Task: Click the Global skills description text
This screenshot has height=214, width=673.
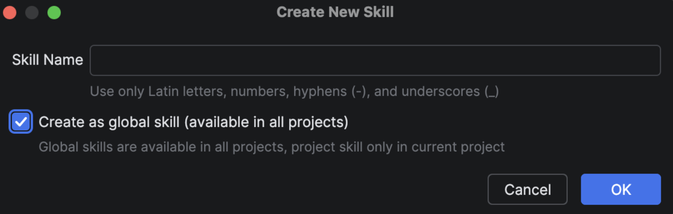Action: pos(271,147)
